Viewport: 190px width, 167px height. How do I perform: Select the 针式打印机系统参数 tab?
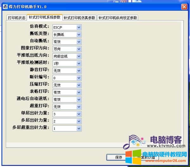click(45, 17)
